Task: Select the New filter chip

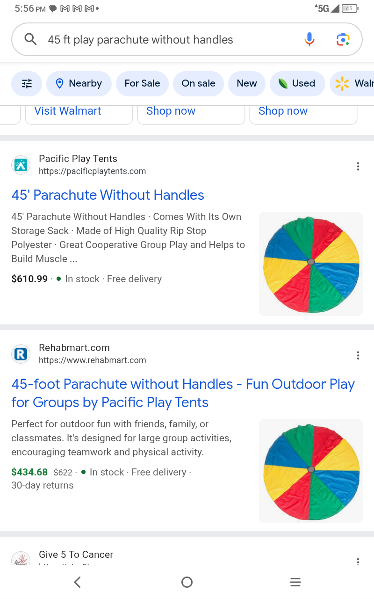Action: coord(246,84)
